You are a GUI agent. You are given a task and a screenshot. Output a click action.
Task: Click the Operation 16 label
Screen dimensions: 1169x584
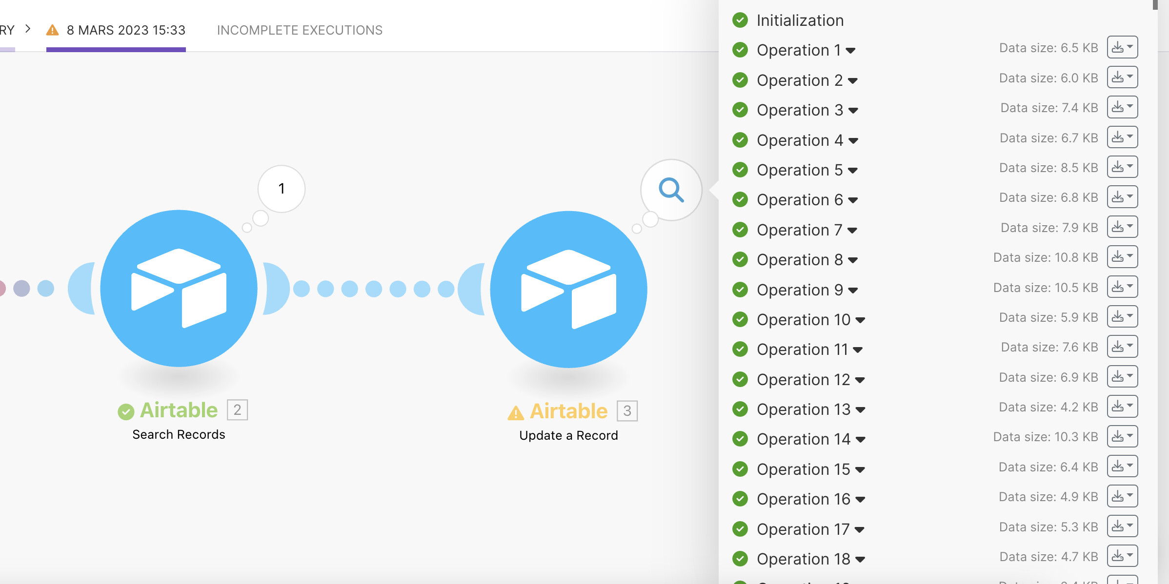pyautogui.click(x=803, y=499)
